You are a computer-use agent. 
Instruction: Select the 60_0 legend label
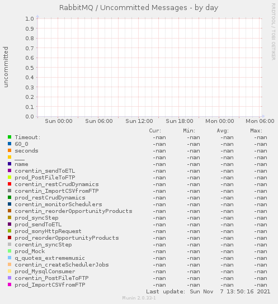tap(21, 144)
